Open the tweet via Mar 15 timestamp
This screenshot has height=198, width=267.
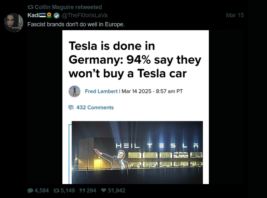coord(235,15)
